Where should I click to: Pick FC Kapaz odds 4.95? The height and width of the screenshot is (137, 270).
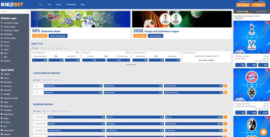tap(94, 60)
